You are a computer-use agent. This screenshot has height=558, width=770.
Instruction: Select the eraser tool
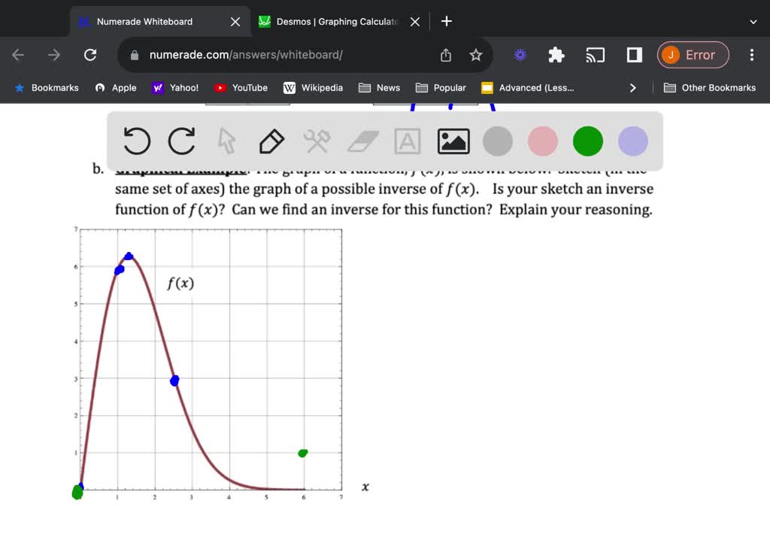tap(362, 141)
